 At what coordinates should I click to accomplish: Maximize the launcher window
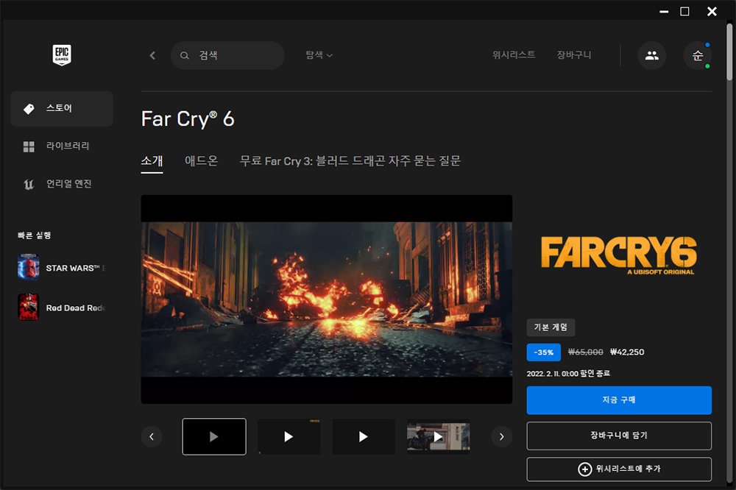[684, 11]
